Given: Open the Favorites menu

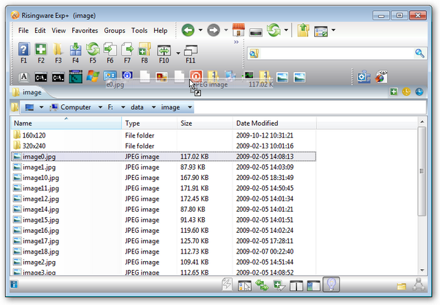Looking at the screenshot, I should pos(85,30).
